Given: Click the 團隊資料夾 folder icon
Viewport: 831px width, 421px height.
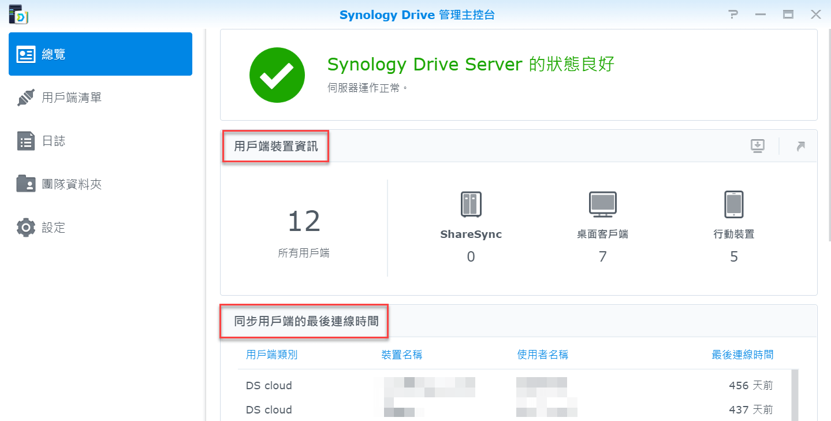Looking at the screenshot, I should 26,184.
